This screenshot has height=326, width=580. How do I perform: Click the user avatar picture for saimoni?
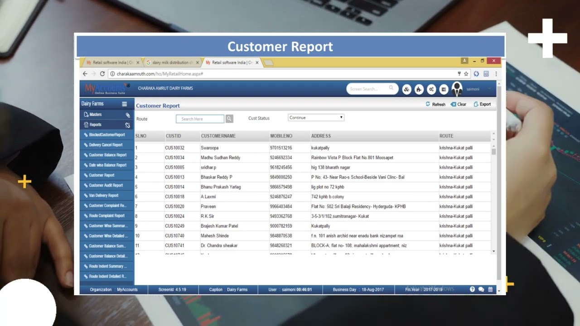(457, 89)
